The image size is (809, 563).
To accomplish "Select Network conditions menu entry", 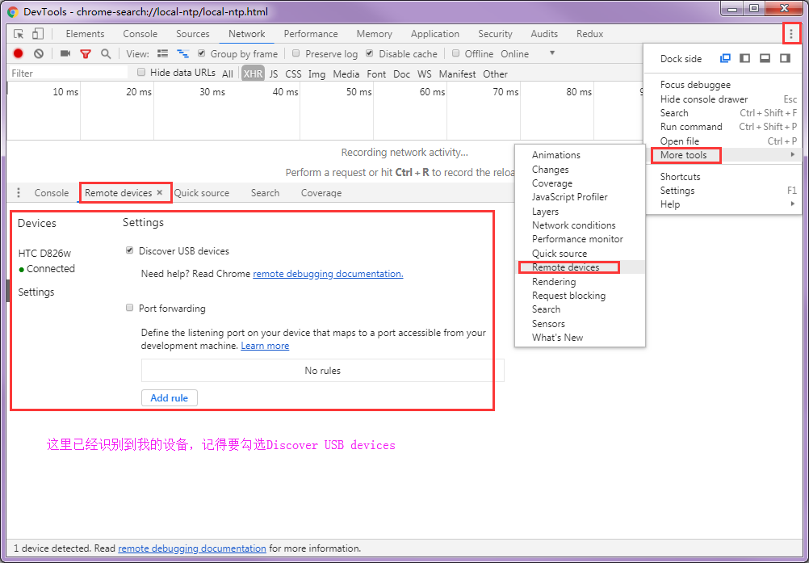I will coord(580,225).
